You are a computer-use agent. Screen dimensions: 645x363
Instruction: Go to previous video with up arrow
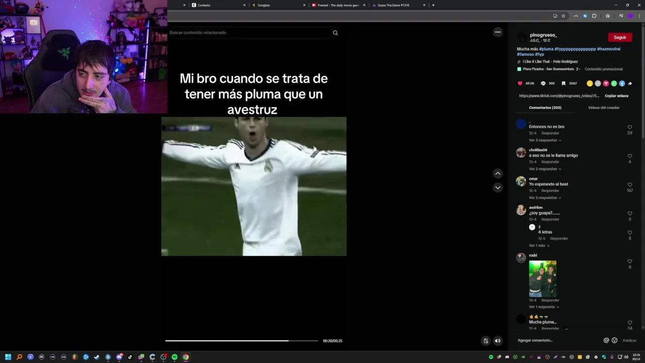[x=498, y=173]
